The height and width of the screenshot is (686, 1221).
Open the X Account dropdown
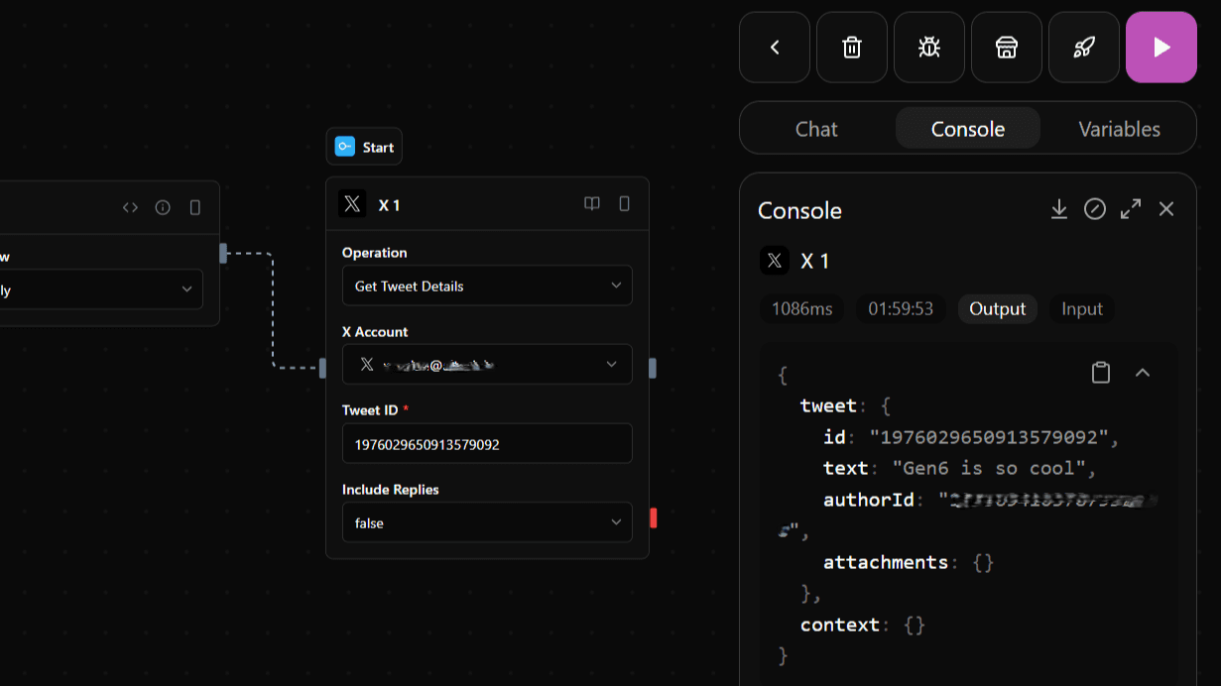(486, 365)
